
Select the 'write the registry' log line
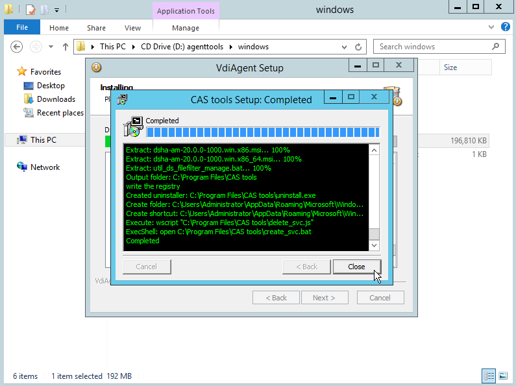[x=153, y=186]
